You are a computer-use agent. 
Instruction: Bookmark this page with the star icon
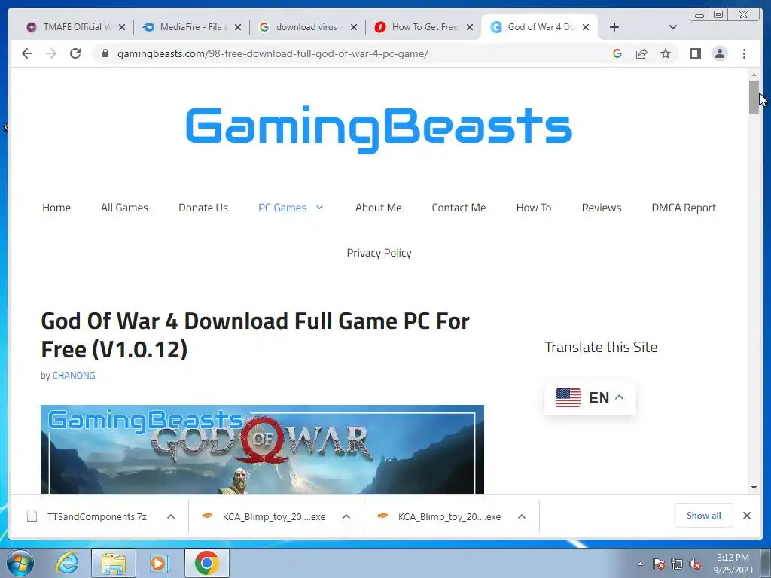pyautogui.click(x=666, y=53)
